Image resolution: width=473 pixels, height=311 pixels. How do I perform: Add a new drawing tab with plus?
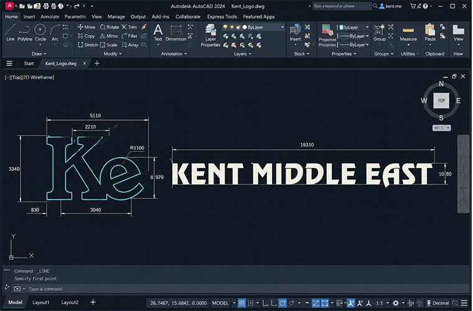click(97, 63)
